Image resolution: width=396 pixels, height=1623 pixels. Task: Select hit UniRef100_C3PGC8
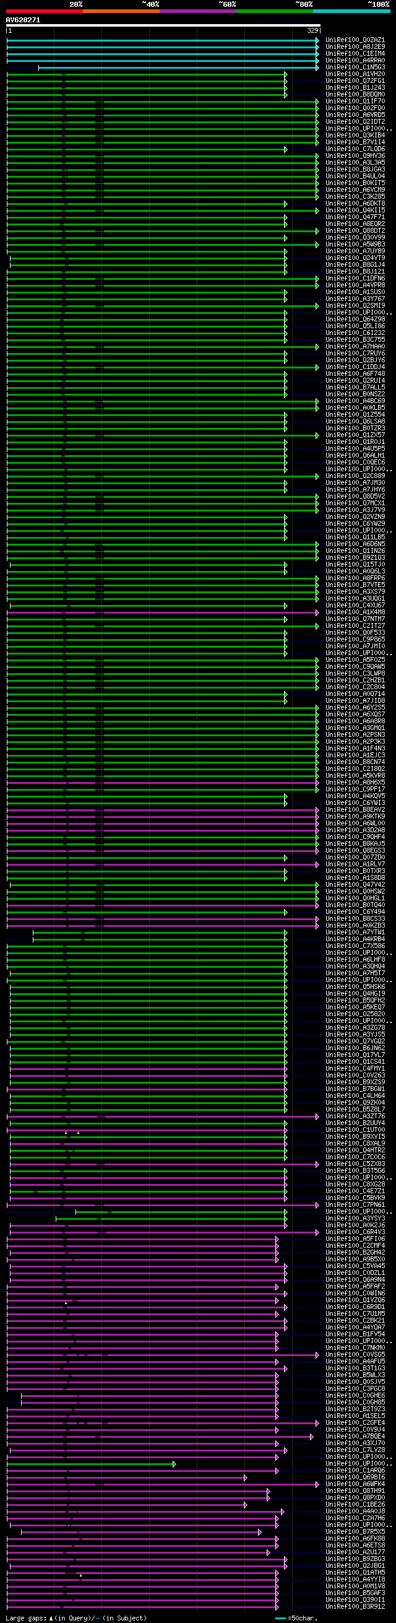(x=355, y=1390)
